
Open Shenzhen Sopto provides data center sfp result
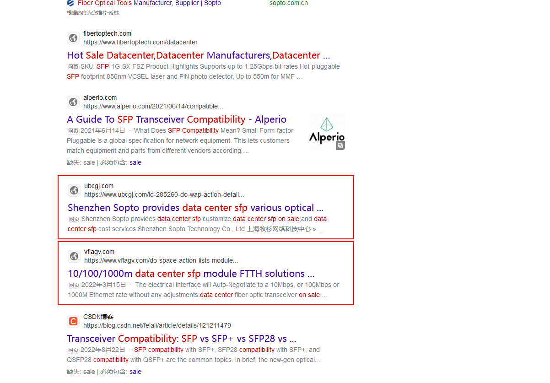[x=195, y=208]
